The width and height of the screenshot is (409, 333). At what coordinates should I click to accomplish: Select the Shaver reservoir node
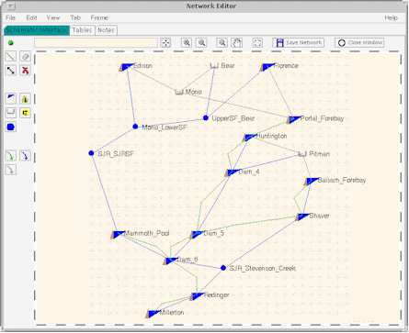click(302, 216)
